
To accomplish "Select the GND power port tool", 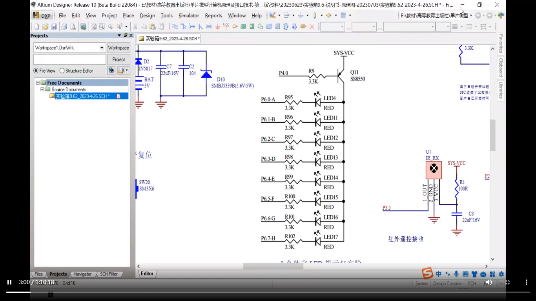I will pos(217,27).
